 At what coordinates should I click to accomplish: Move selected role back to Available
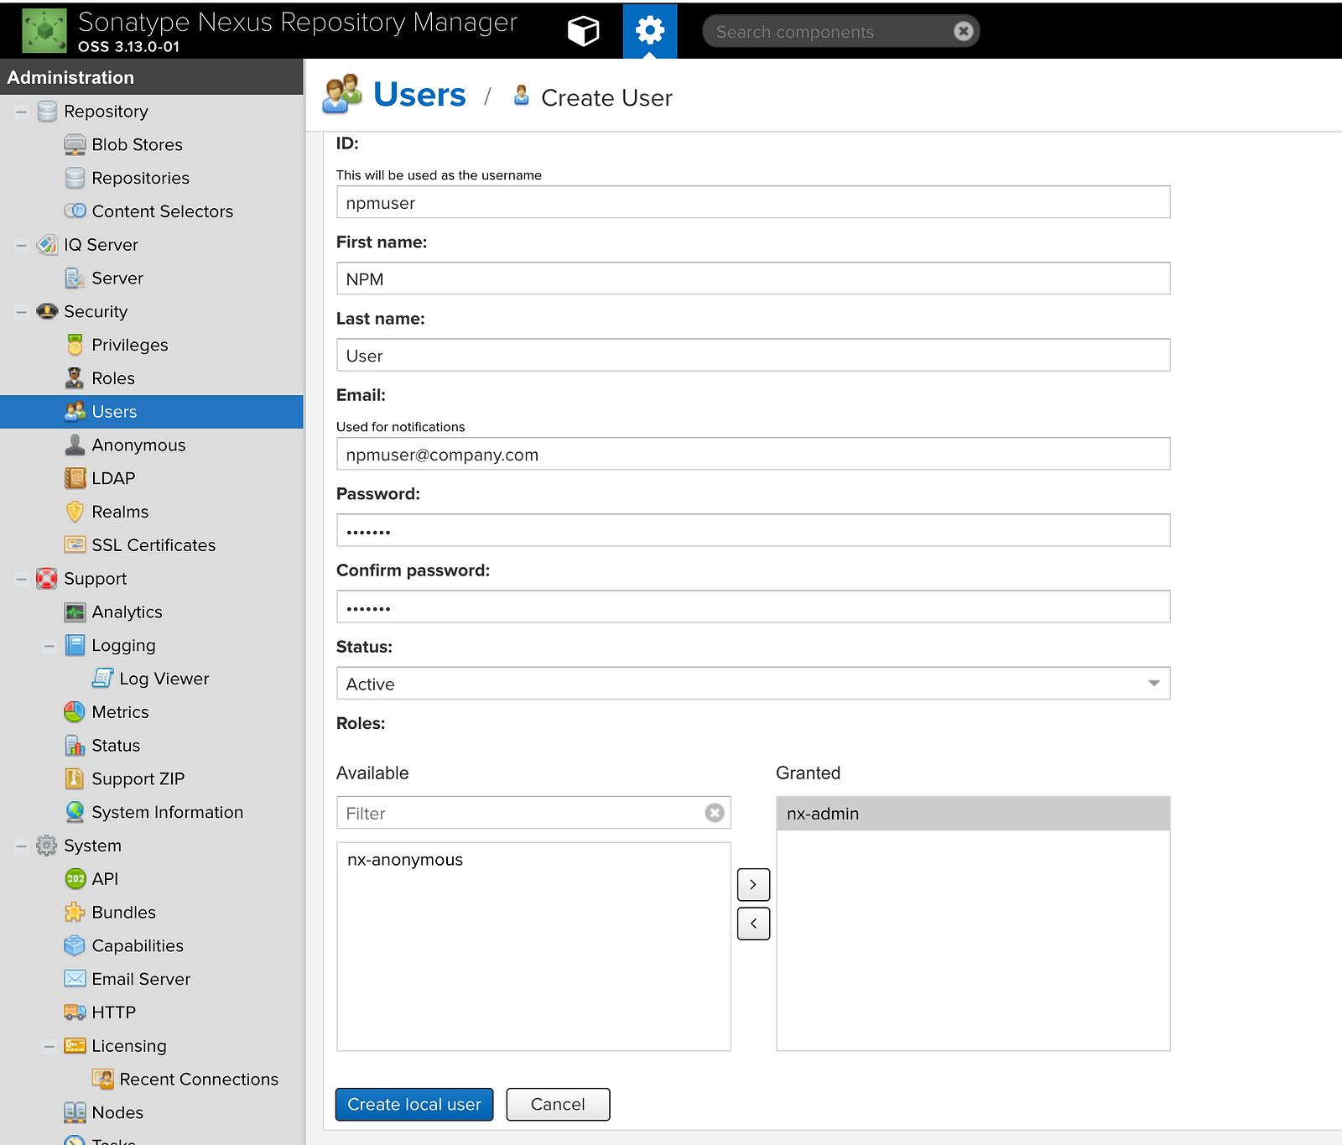(753, 924)
